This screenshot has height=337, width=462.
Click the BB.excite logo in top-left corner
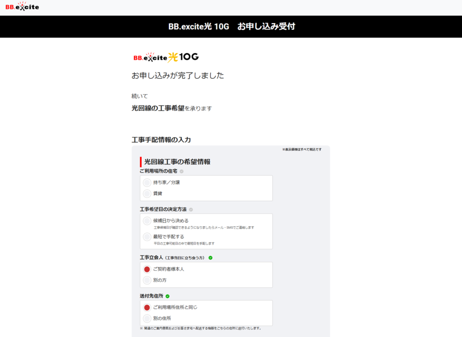(22, 6)
